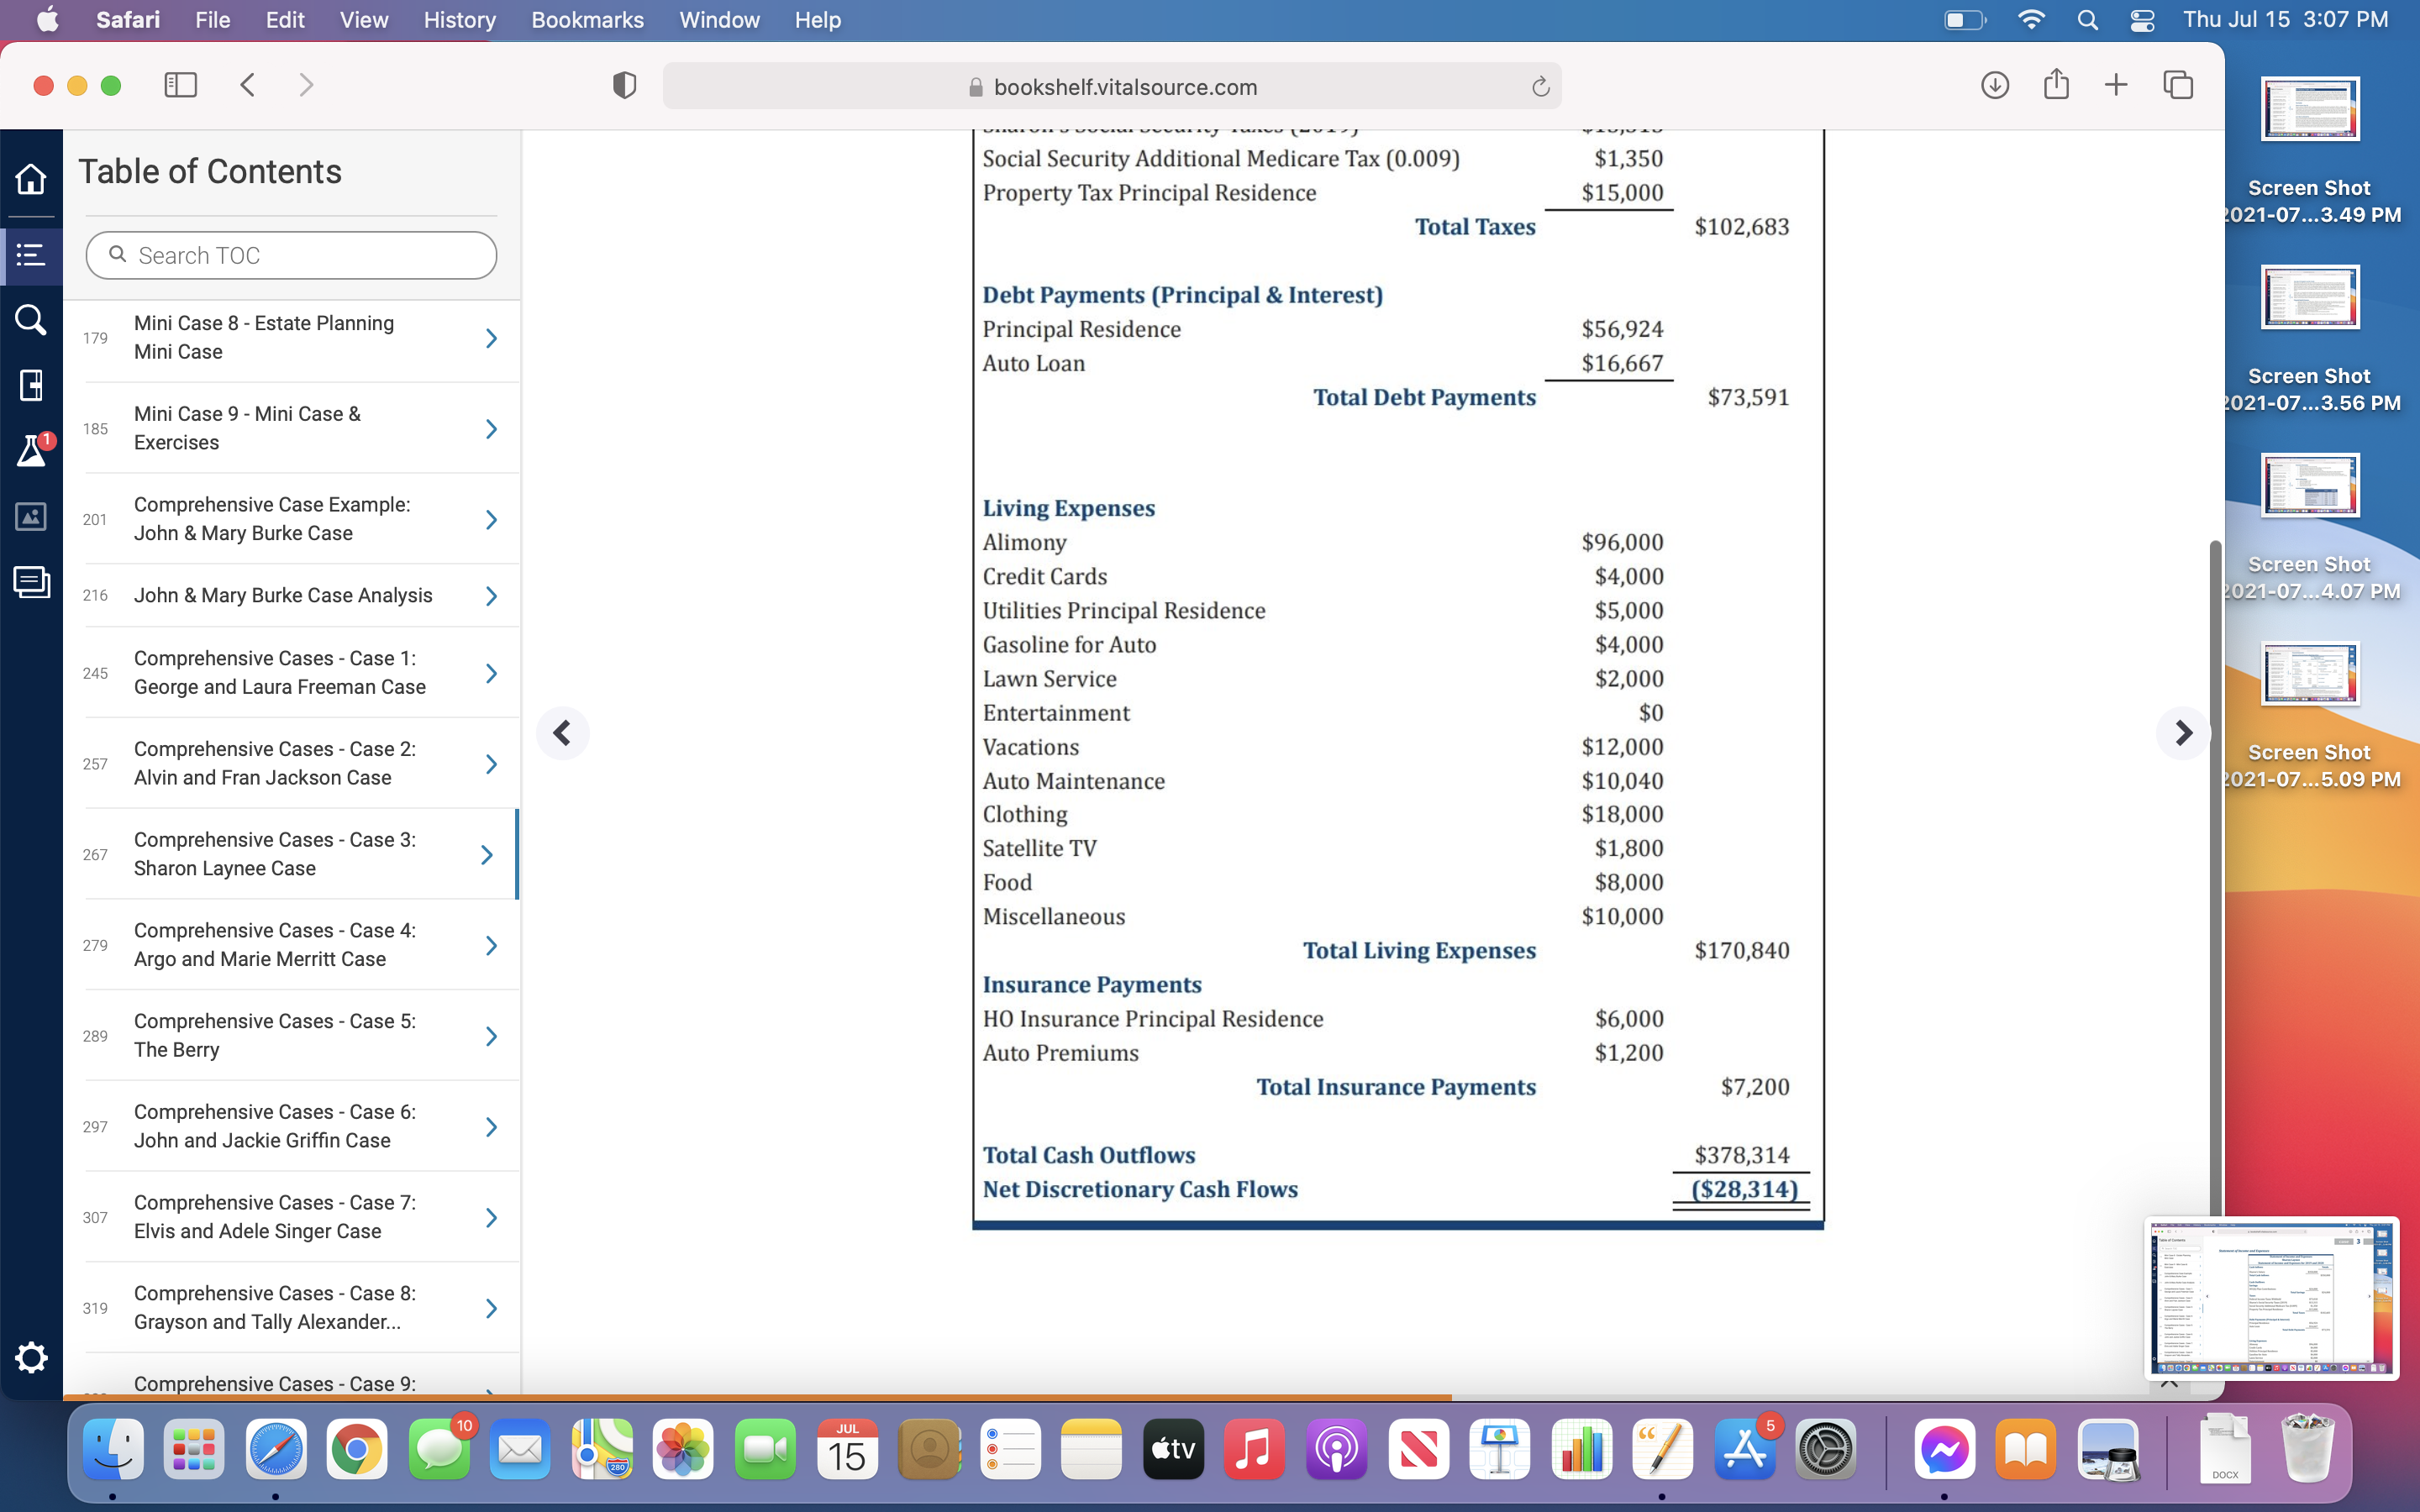Open Mini Case 8 - Estate Planning entry

291,338
